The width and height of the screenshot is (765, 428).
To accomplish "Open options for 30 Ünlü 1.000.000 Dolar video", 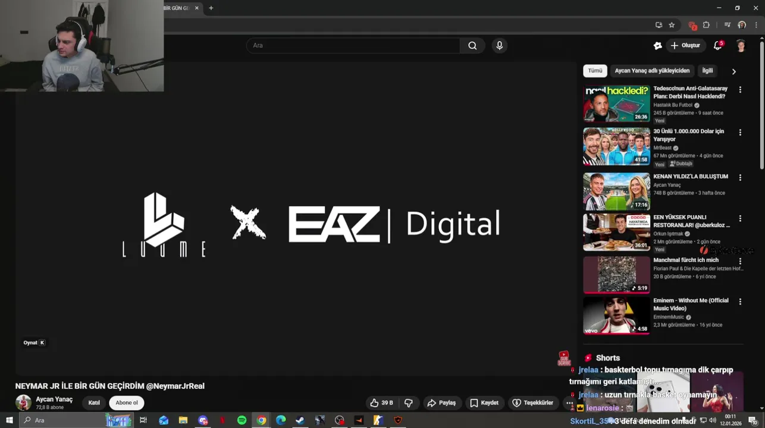I will pyautogui.click(x=740, y=133).
